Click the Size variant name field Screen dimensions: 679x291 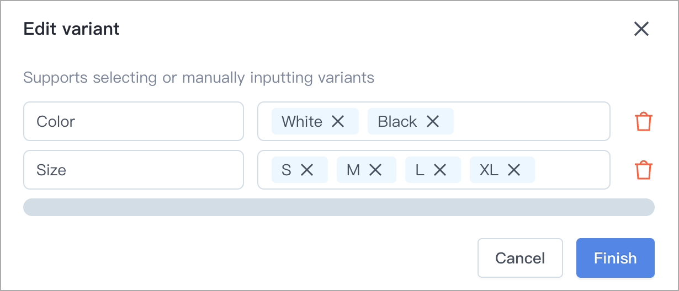pos(134,170)
